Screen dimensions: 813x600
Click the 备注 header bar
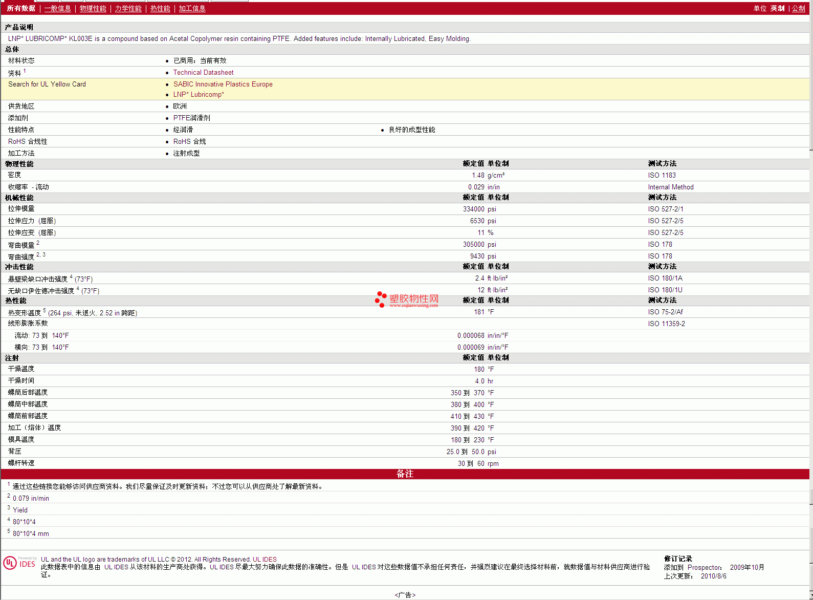point(405,474)
